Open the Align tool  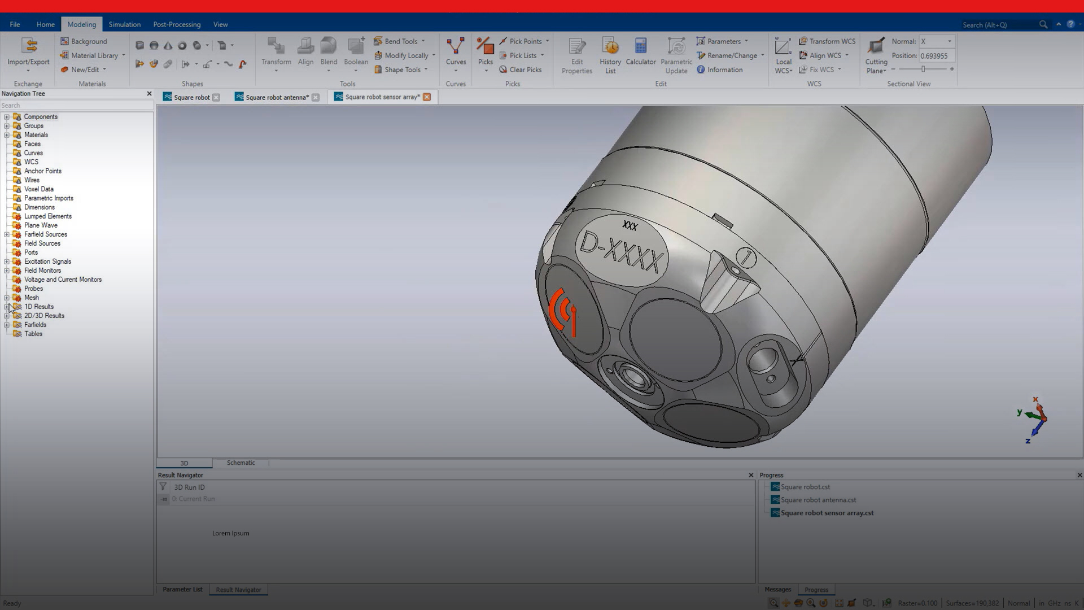click(305, 54)
